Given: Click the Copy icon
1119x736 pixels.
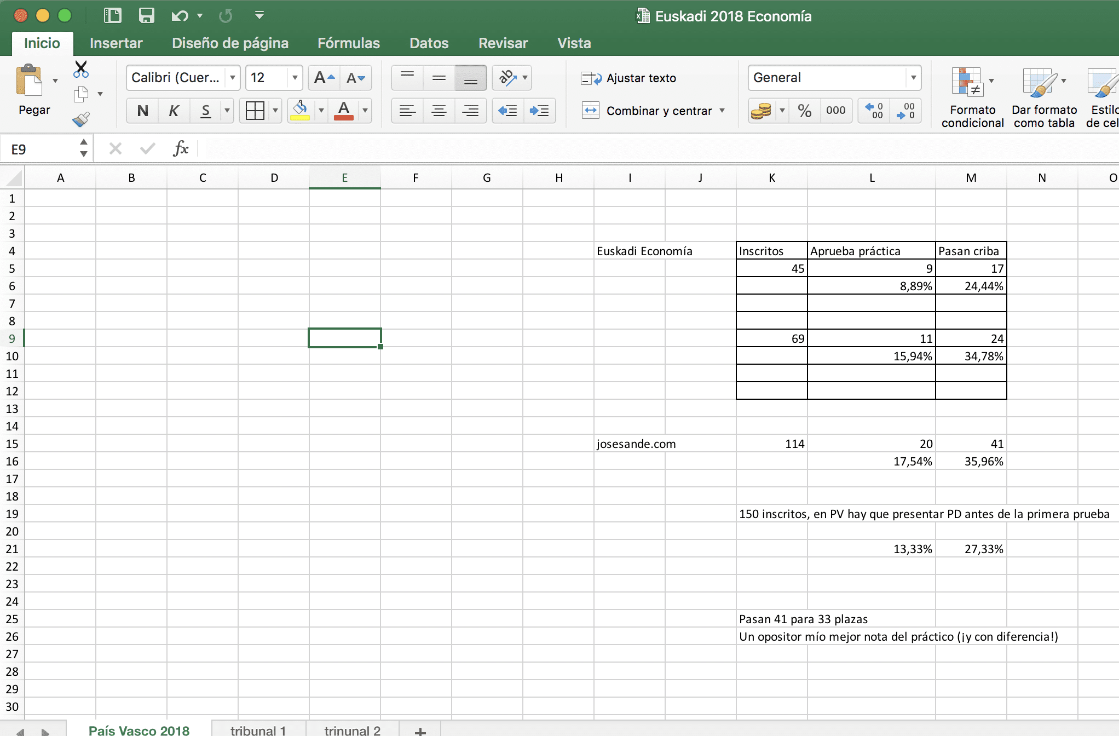Looking at the screenshot, I should pyautogui.click(x=81, y=94).
